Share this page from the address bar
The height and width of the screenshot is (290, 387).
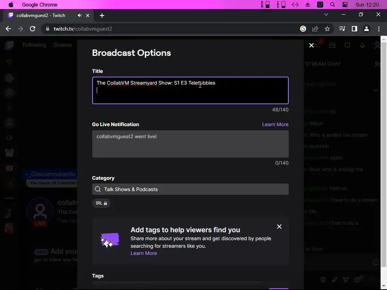tap(315, 29)
